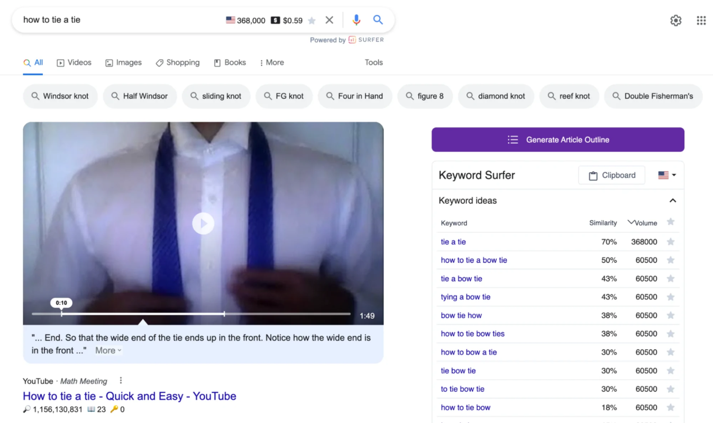Click the video progress bar
The image size is (713, 423).
coord(191,314)
